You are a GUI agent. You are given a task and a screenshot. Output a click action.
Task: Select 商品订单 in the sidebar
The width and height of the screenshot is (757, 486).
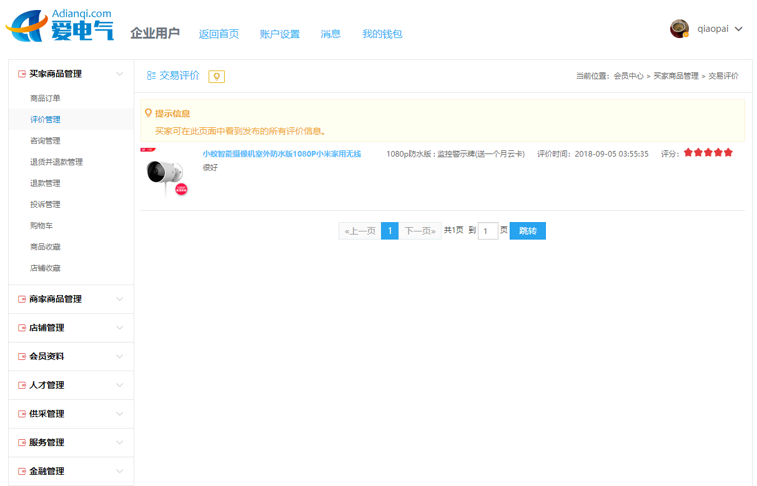pos(45,99)
